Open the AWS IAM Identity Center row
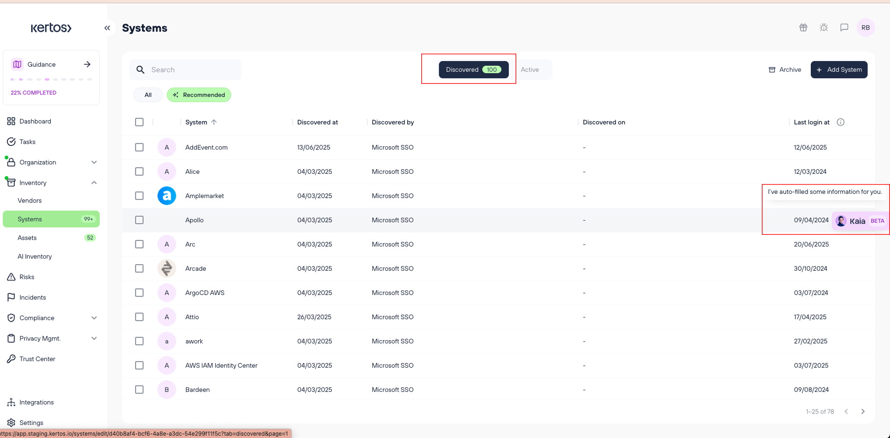This screenshot has width=890, height=438. click(x=499, y=365)
